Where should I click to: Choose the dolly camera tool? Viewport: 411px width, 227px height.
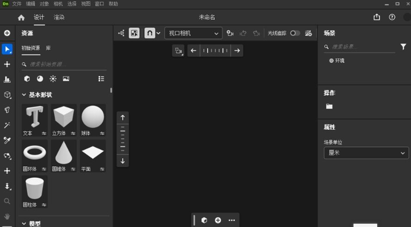pos(7,186)
